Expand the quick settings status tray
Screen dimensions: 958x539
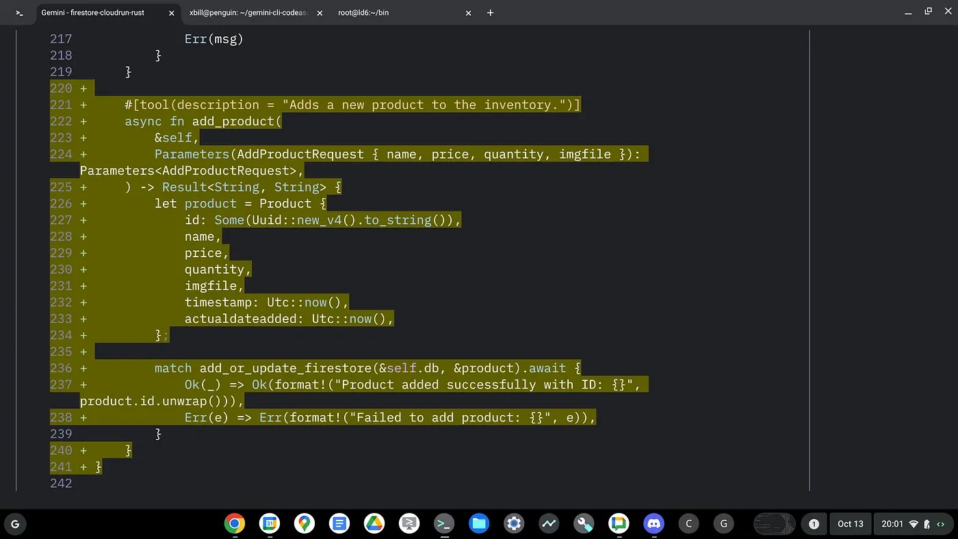[x=912, y=524]
